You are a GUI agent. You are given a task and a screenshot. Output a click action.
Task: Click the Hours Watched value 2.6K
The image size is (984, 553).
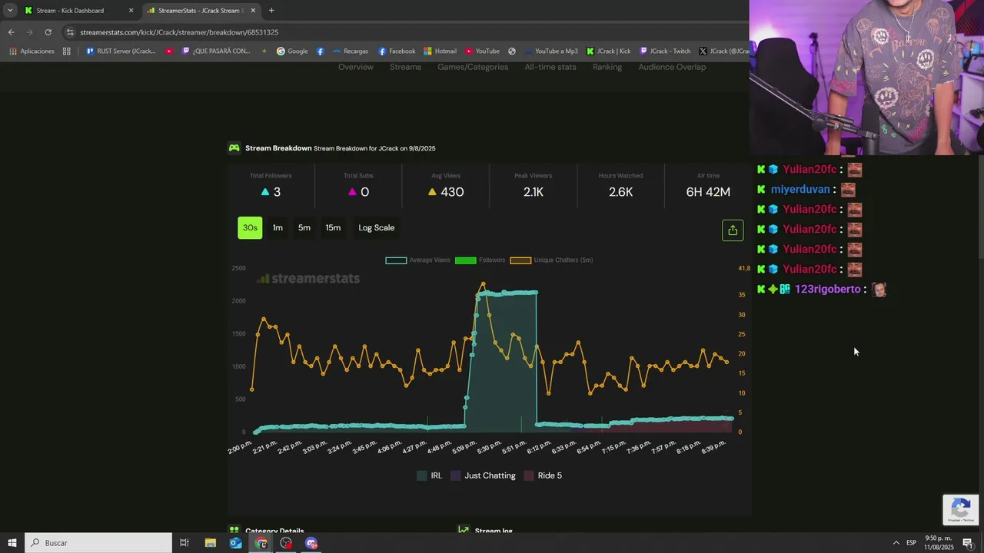620,192
